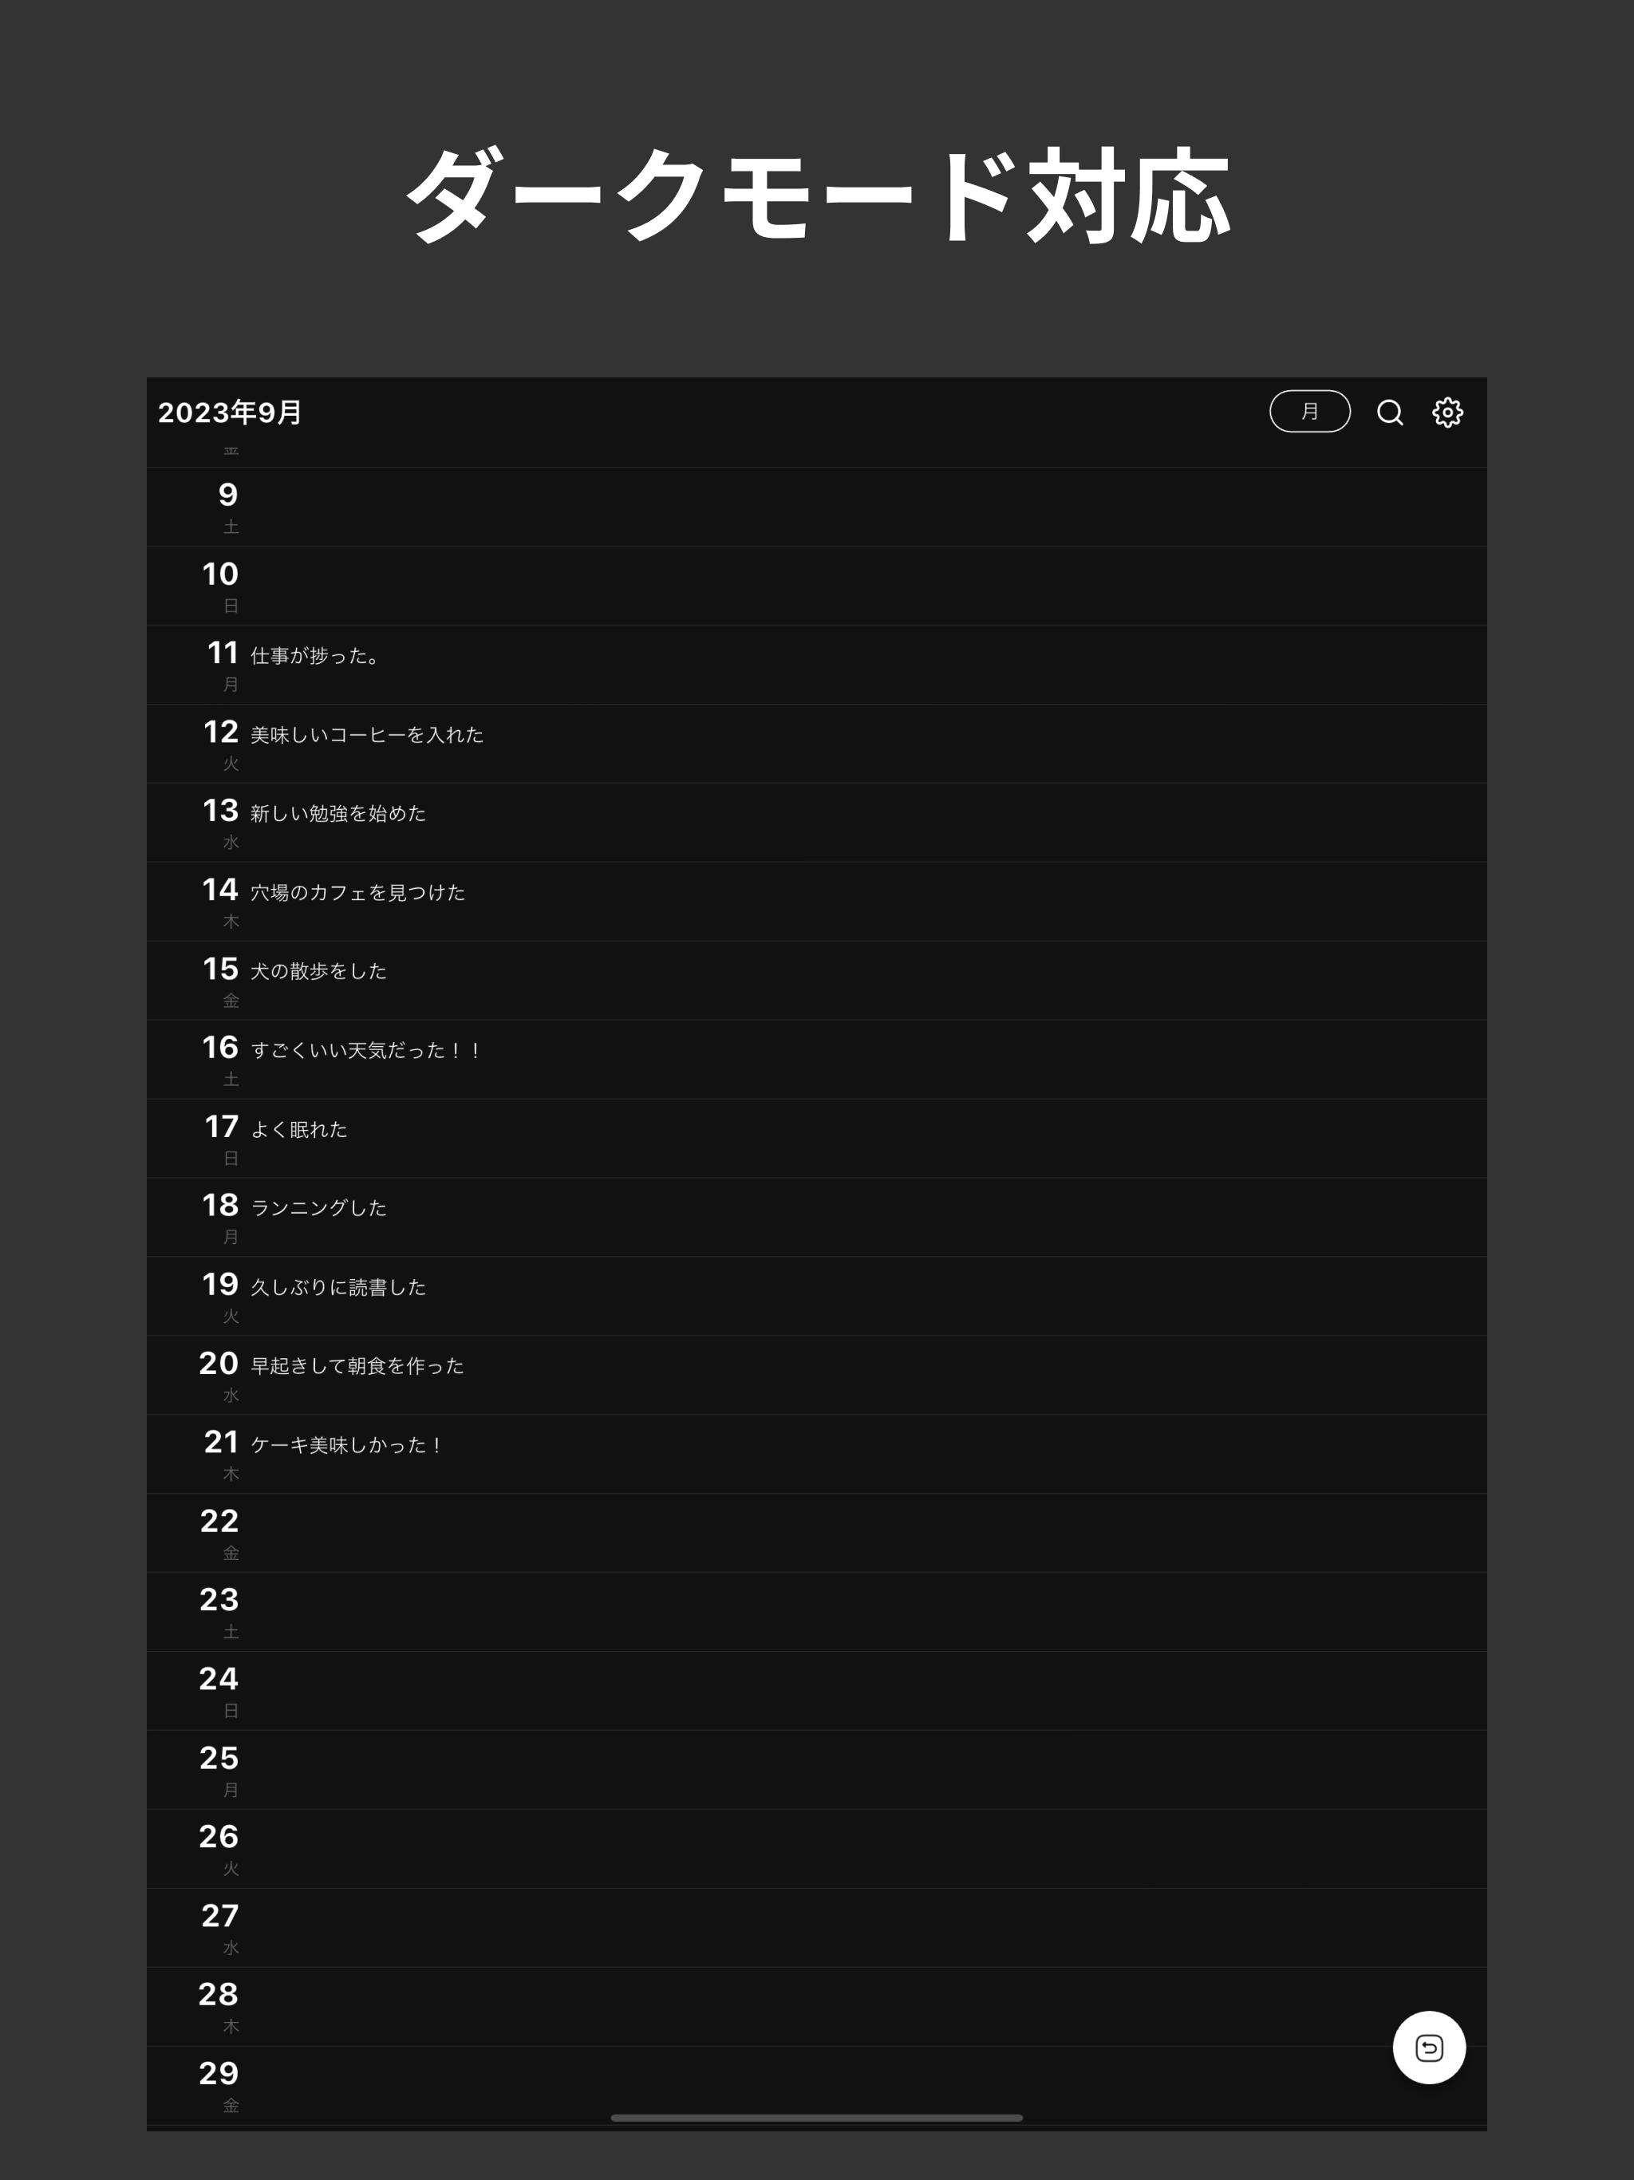Open the entry for day 11 仕事が捗った
The width and height of the screenshot is (1634, 2180).
pyautogui.click(x=315, y=657)
